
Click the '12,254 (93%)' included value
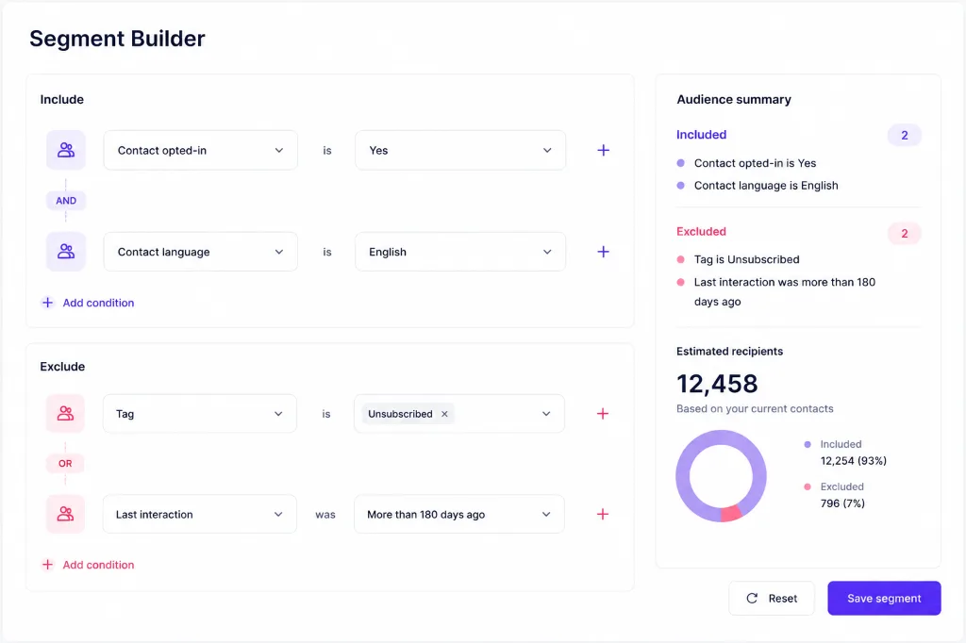tap(853, 461)
